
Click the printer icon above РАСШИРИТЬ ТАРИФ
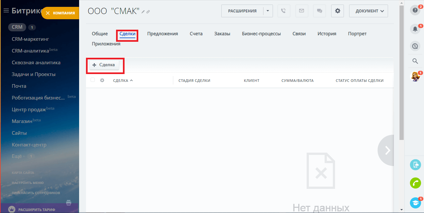tap(69, 203)
